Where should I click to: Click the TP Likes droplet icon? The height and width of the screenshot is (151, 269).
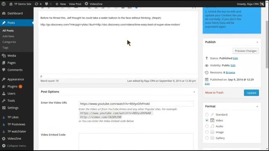point(4,117)
